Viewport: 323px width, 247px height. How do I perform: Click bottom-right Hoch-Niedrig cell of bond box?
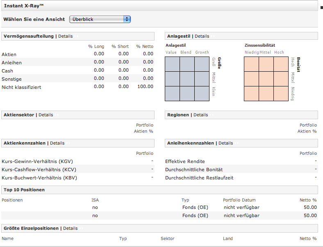point(281,93)
